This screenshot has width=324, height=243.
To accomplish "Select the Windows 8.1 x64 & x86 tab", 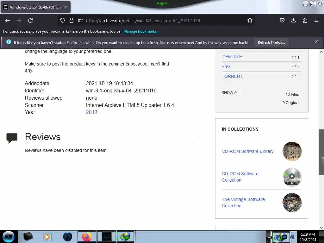I will tap(35, 7).
